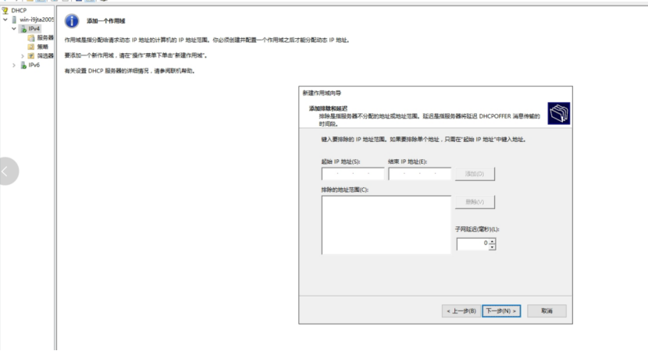Screen dimensions: 648x351
Task: Increase 子网延迟 with the up arrow
Action: coord(492,241)
